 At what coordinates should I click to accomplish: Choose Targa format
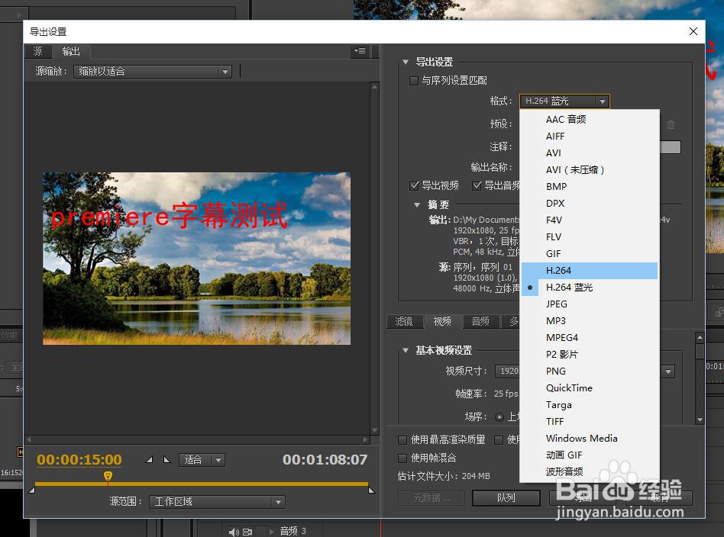[x=589, y=404]
